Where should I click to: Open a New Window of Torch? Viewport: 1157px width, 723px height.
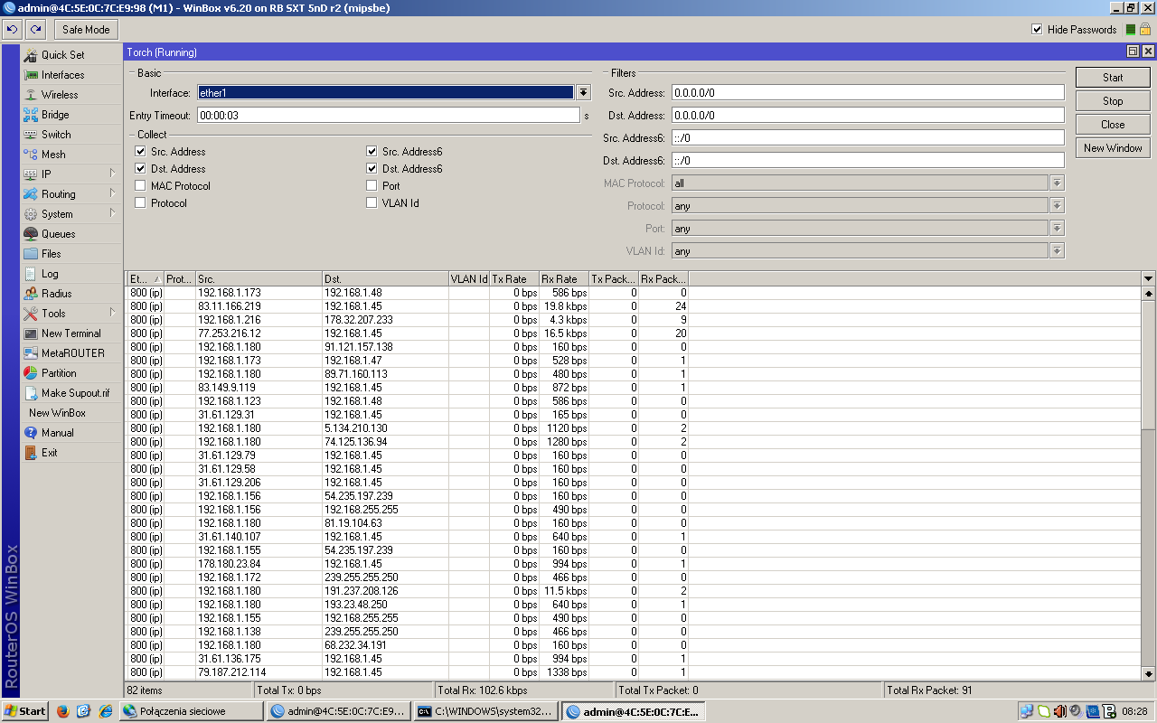coord(1113,148)
